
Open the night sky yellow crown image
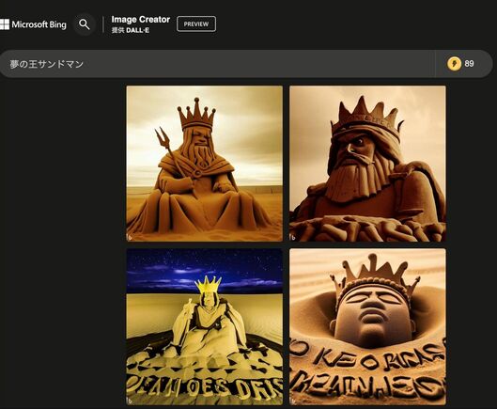pyautogui.click(x=205, y=327)
